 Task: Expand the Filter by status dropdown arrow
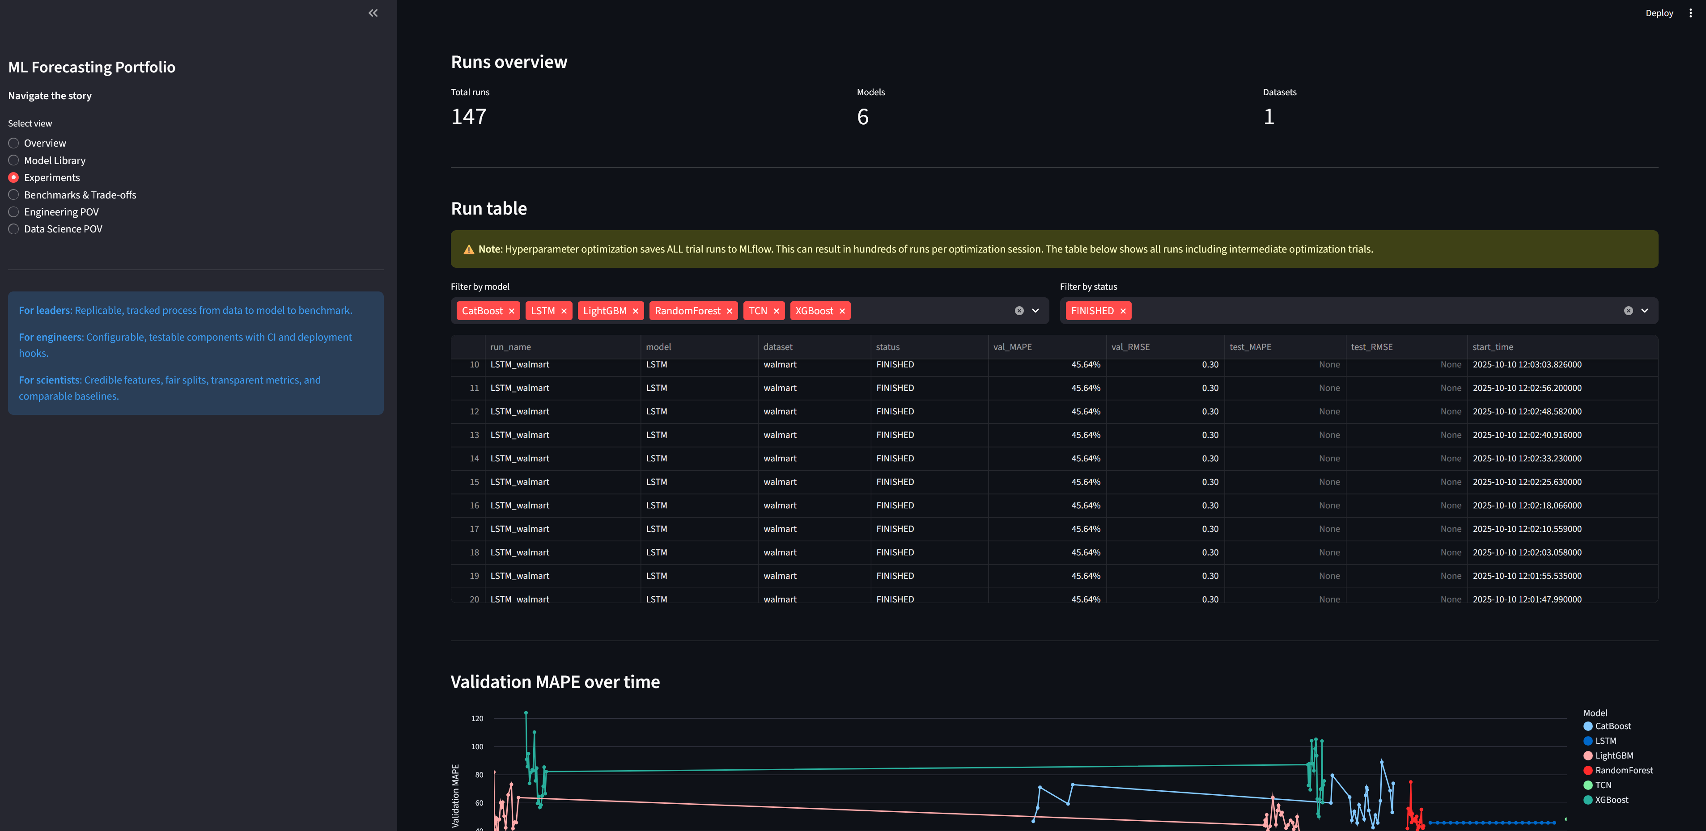(1644, 311)
